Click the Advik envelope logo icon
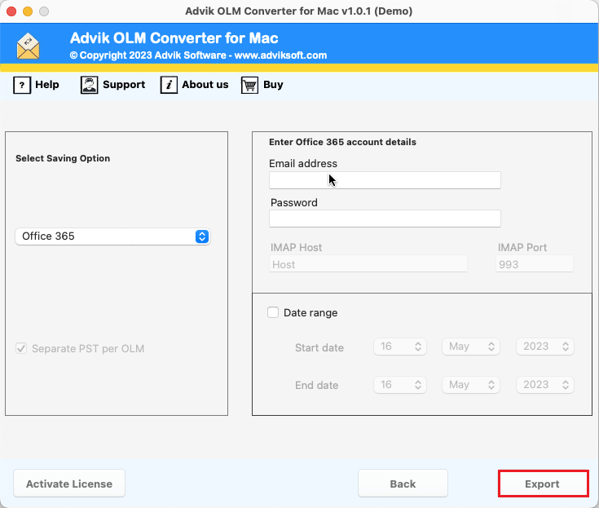 tap(28, 46)
